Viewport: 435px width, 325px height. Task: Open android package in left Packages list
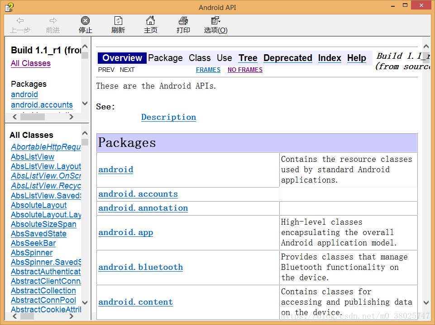(24, 94)
